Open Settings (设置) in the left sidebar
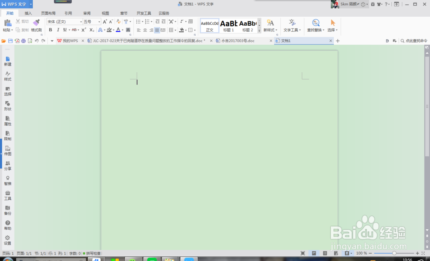Image resolution: width=430 pixels, height=261 pixels. [8, 240]
